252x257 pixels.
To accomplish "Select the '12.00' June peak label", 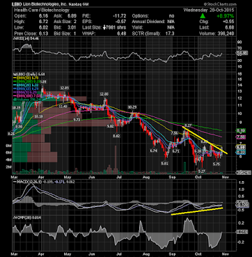I will coord(104,94).
